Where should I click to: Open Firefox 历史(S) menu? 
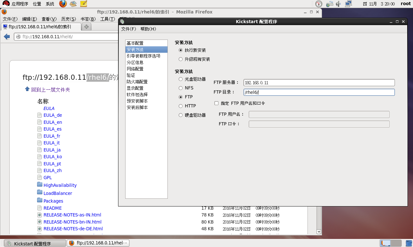point(68,19)
